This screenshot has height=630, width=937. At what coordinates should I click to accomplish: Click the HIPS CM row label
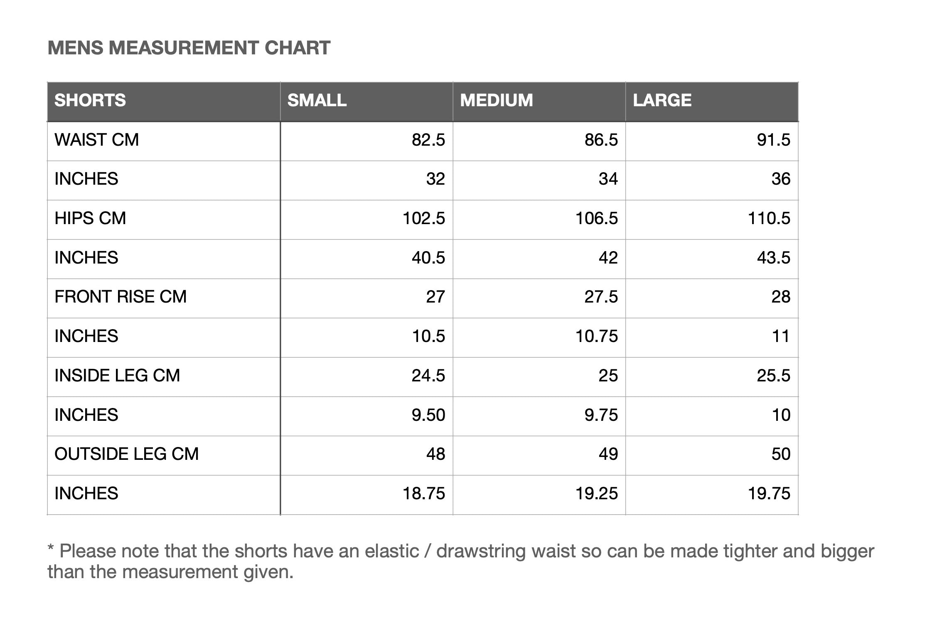coord(90,218)
